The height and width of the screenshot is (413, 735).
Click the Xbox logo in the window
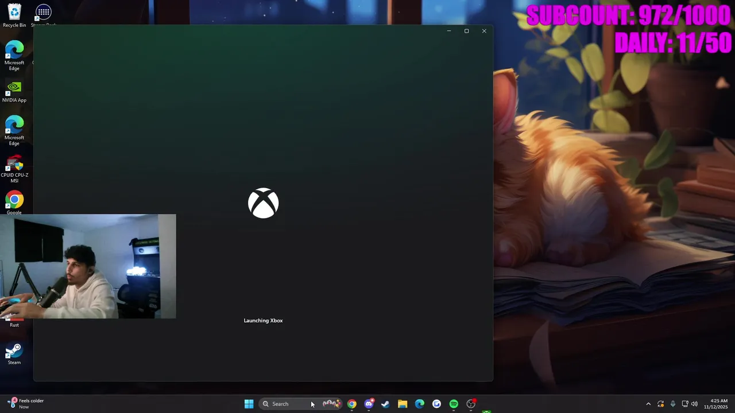point(263,203)
